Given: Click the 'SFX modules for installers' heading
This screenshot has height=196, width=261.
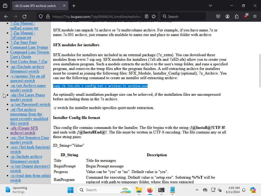Looking at the screenshot, I should (x=76, y=45).
